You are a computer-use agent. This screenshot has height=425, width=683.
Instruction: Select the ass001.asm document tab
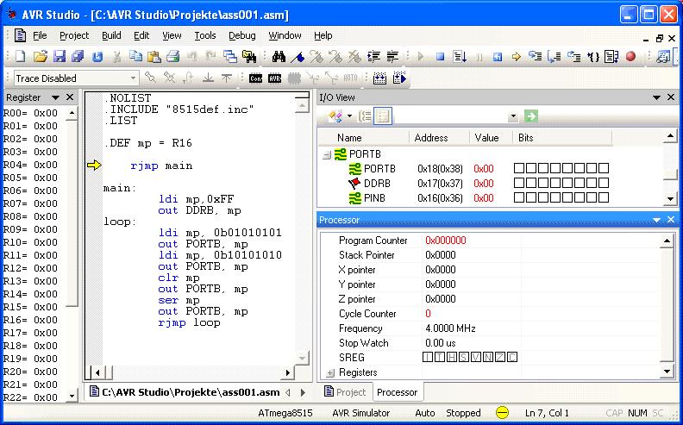tap(185, 392)
